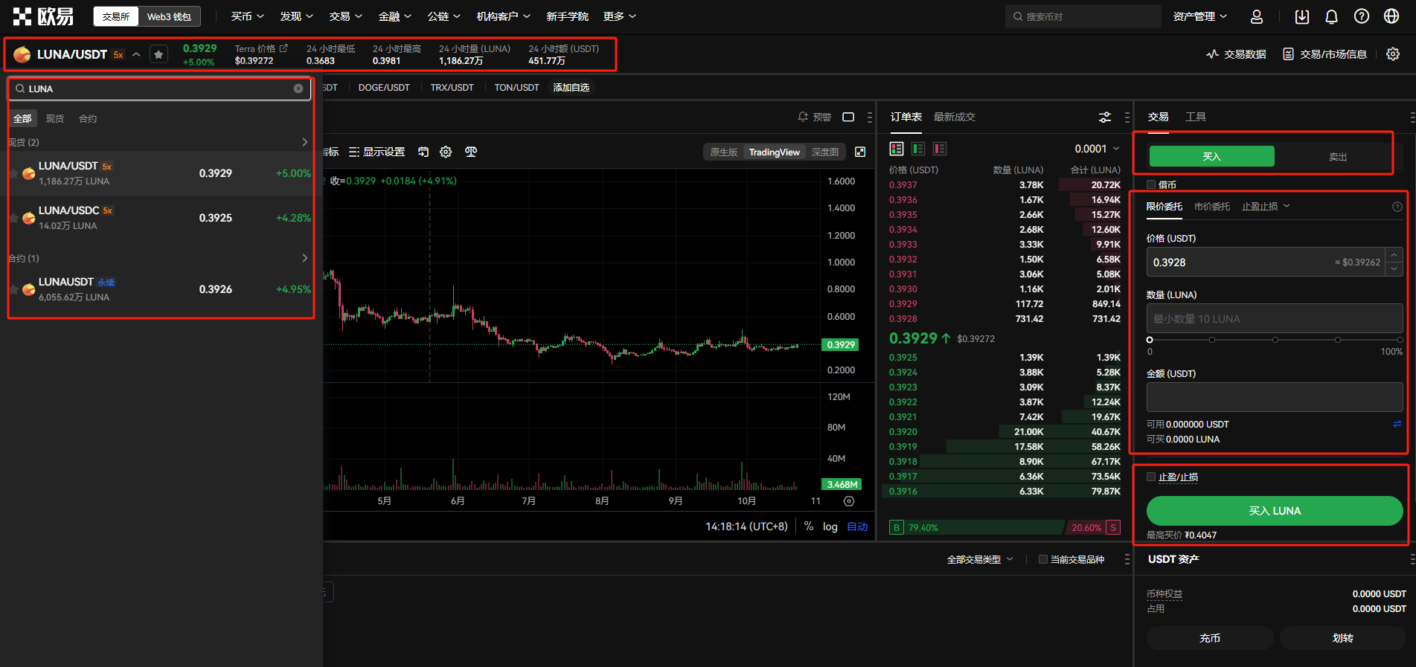
Task: Expand the 更多 menu
Action: click(x=619, y=16)
